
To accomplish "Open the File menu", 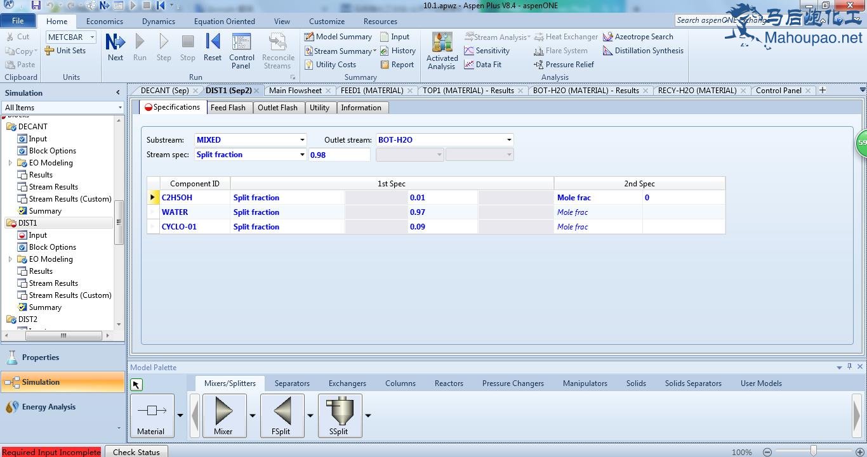I will 18,21.
